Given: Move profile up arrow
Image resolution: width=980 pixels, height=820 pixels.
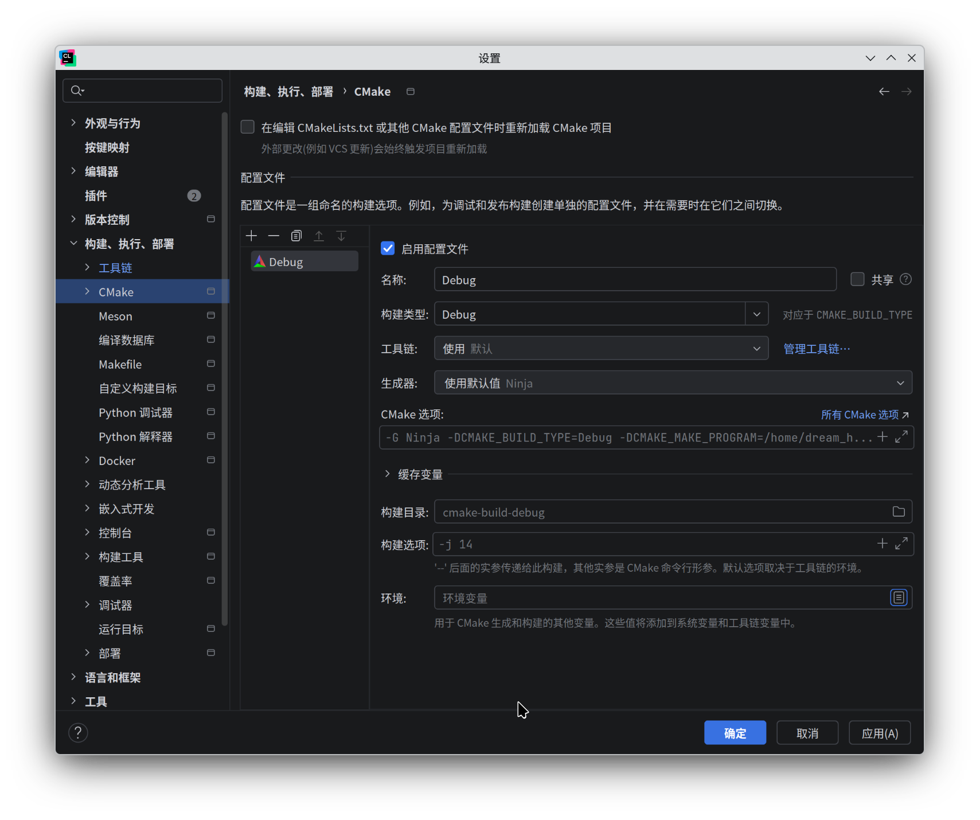Looking at the screenshot, I should [x=319, y=236].
